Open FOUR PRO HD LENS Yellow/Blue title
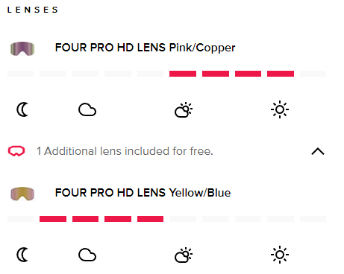This screenshot has width=344, height=274. [143, 193]
